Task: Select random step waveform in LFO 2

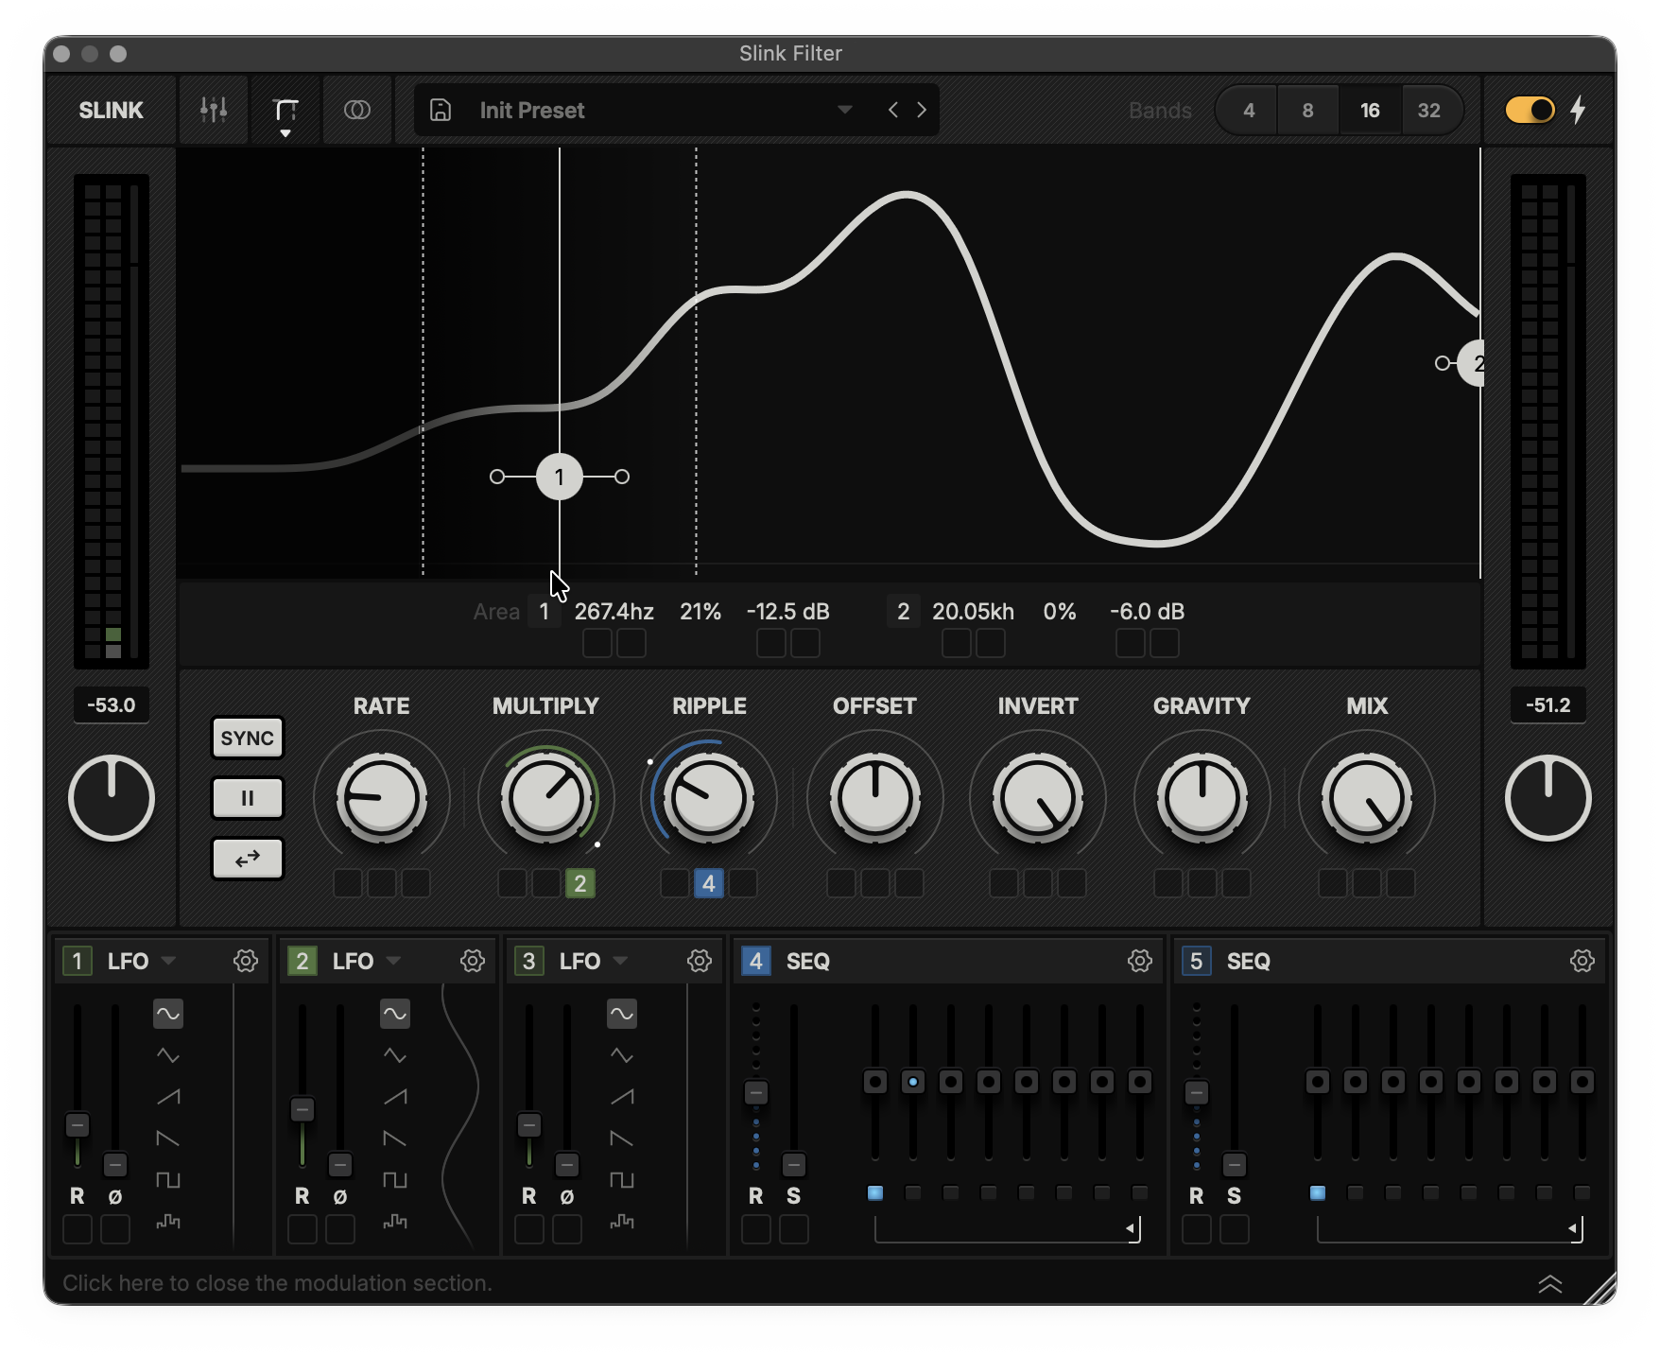Action: pos(395,1222)
